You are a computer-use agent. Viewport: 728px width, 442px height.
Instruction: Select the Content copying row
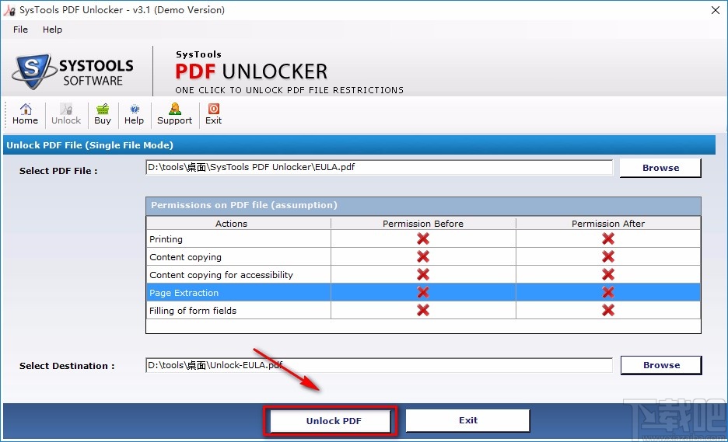pyautogui.click(x=423, y=256)
